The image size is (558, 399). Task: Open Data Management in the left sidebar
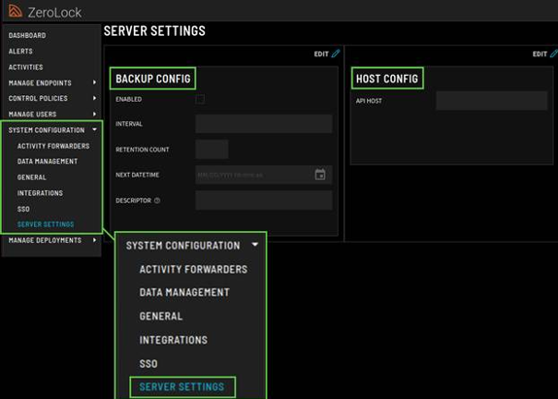tap(48, 161)
